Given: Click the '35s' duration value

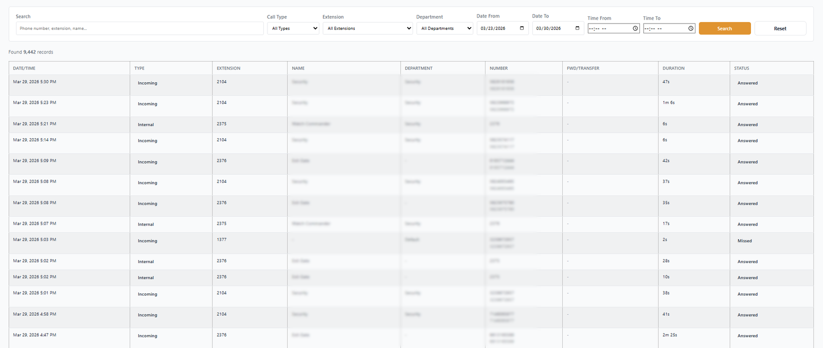Looking at the screenshot, I should click(x=666, y=203).
